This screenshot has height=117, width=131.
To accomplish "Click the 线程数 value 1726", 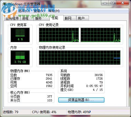I will [x=100, y=79].
